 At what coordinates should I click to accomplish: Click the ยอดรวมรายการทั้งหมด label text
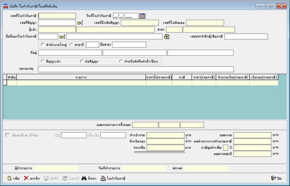113,125
